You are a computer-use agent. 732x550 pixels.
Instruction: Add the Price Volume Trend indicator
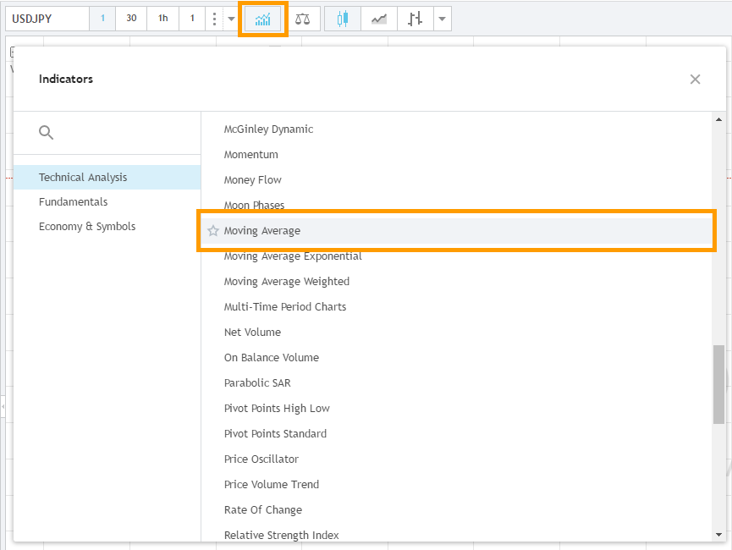456,484
